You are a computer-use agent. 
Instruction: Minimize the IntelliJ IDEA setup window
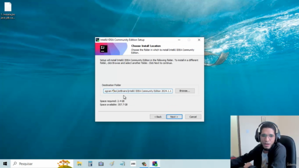click(x=179, y=40)
